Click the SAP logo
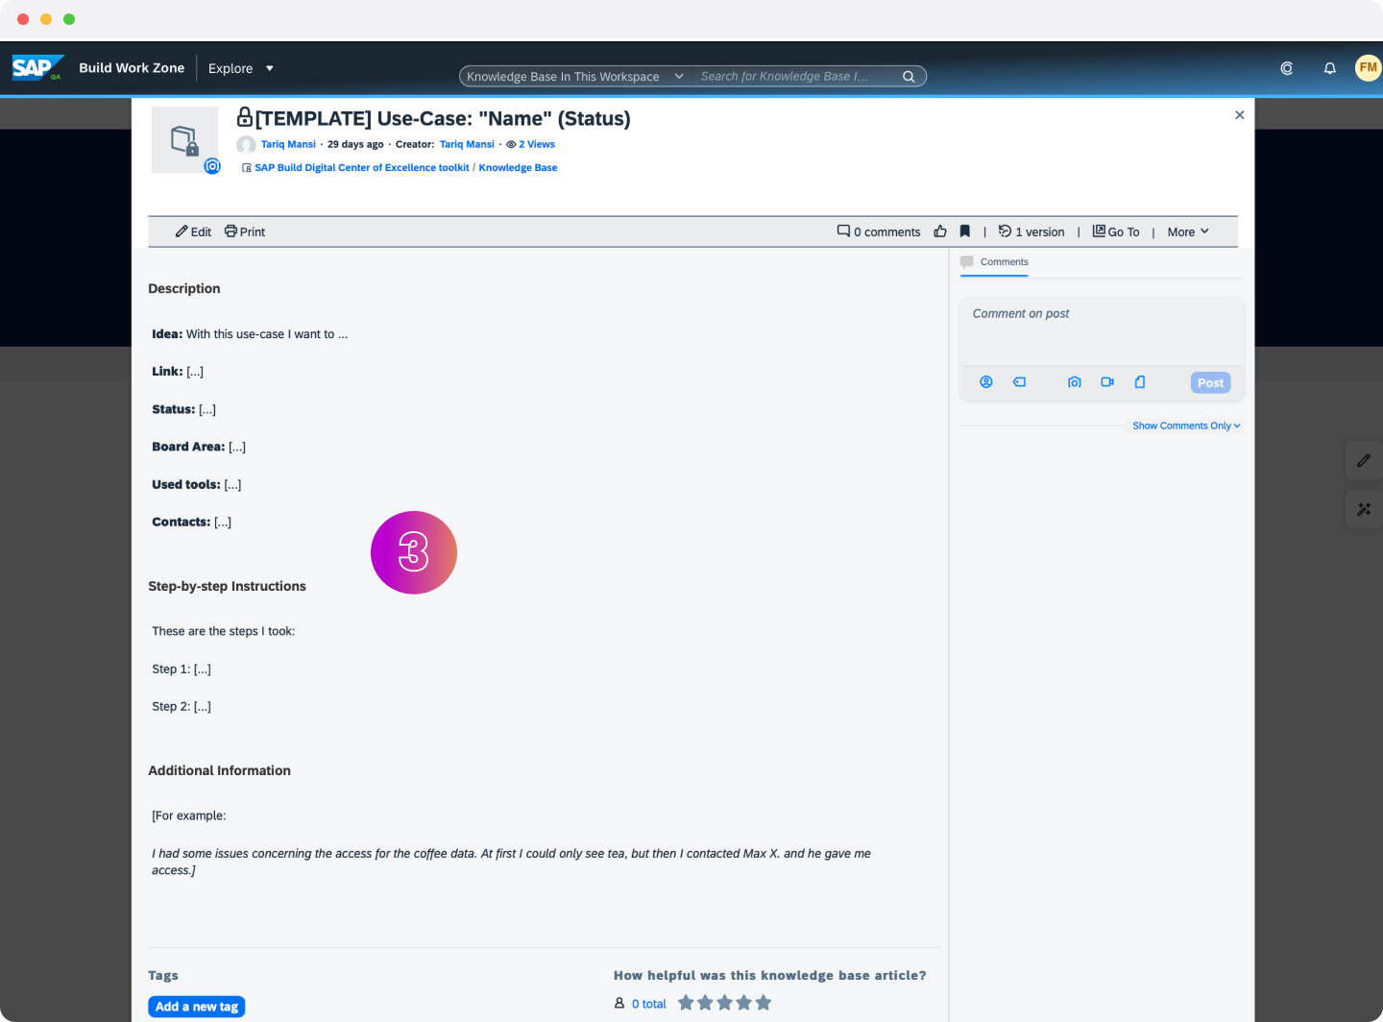 point(37,67)
